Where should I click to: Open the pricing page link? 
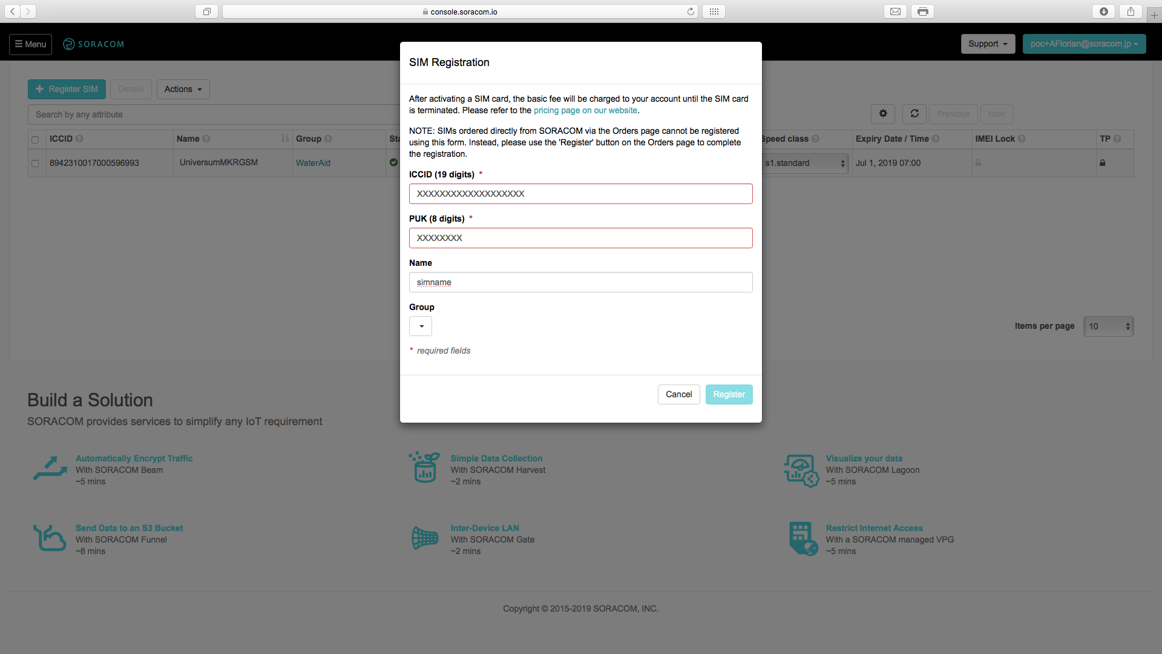pos(585,111)
